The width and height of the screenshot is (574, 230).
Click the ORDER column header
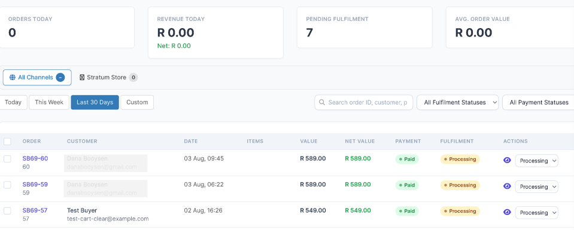tap(32, 141)
